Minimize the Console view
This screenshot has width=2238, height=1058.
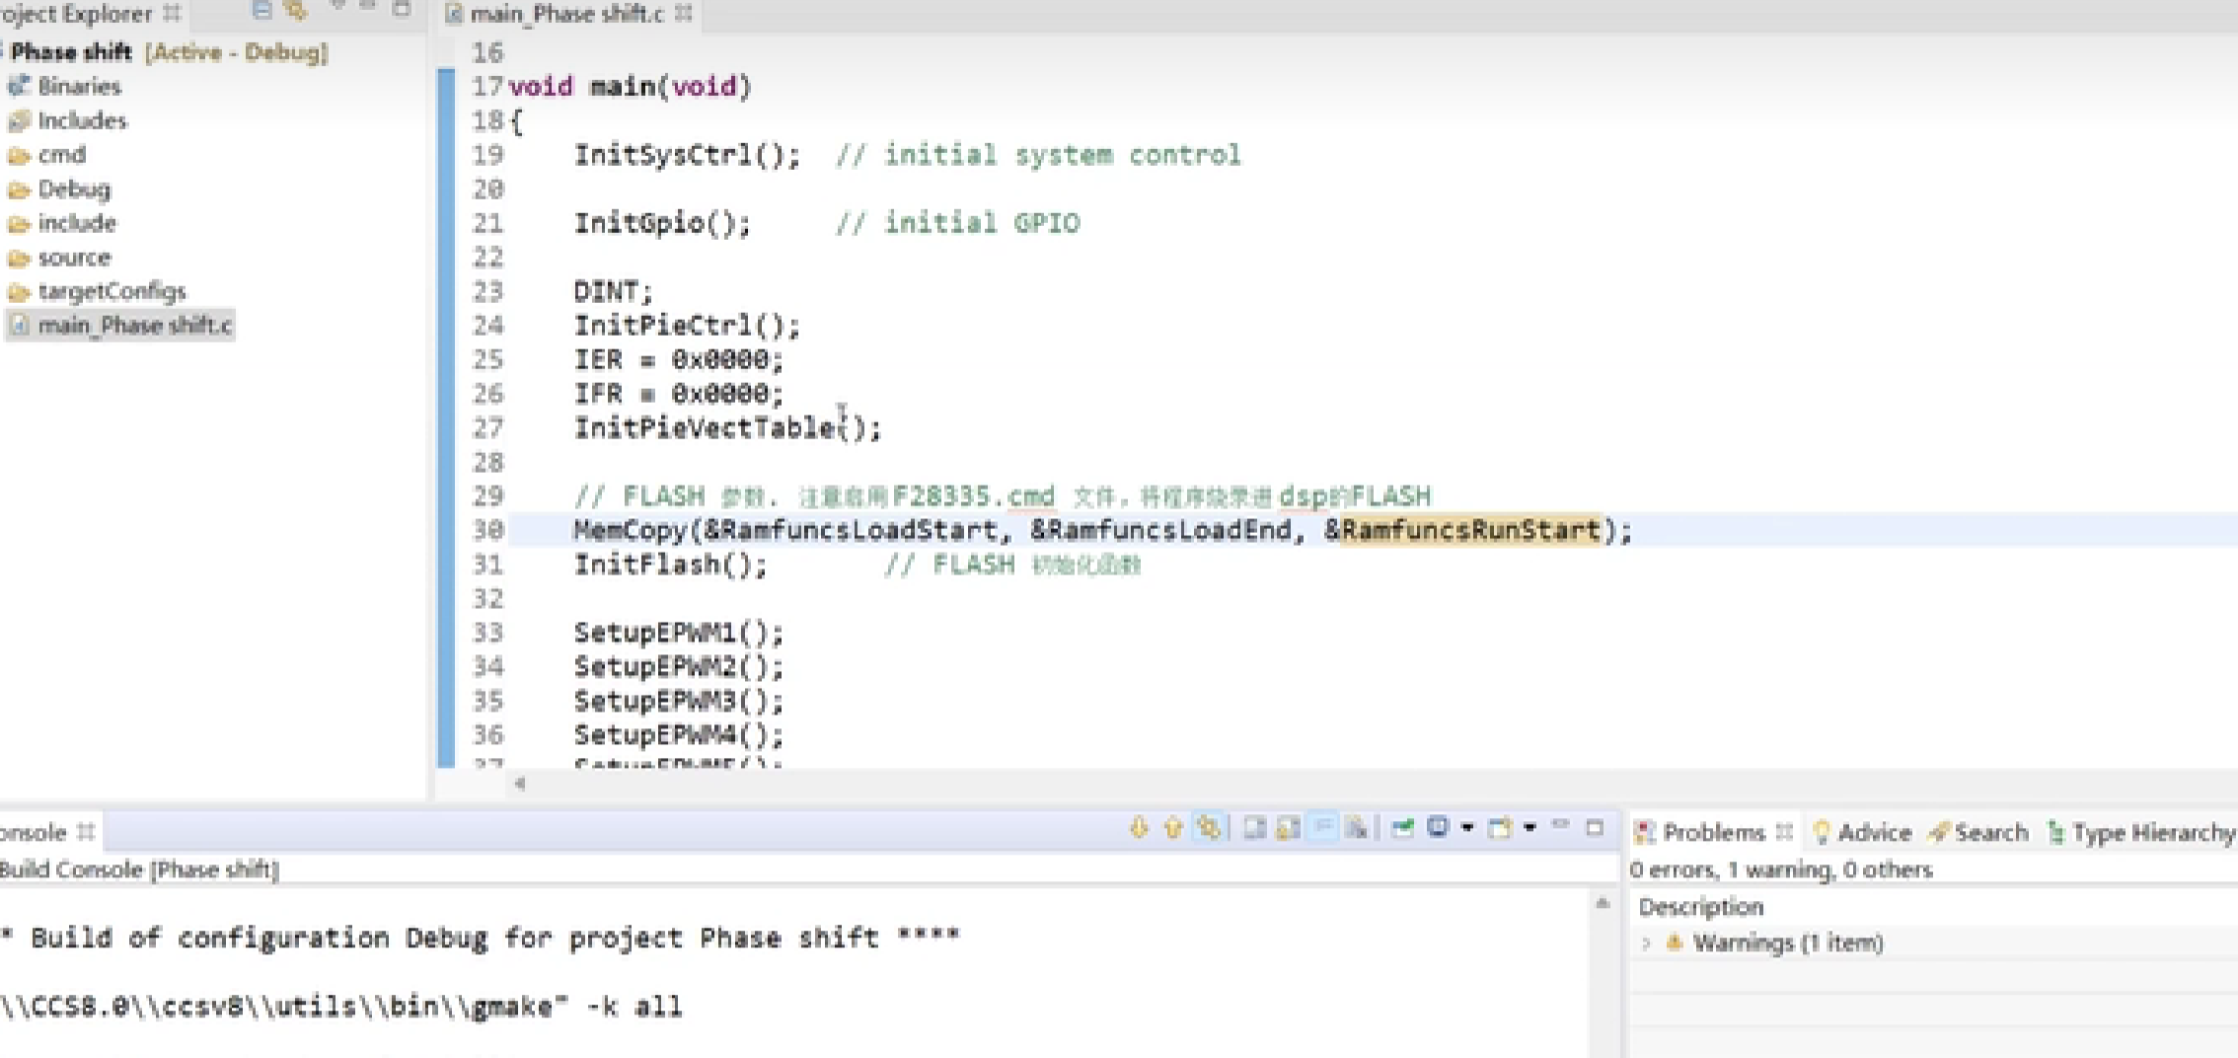1560,826
